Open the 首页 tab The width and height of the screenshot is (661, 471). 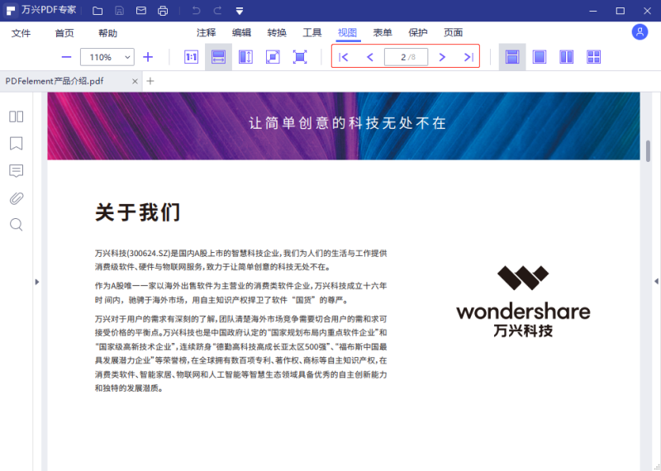(64, 33)
